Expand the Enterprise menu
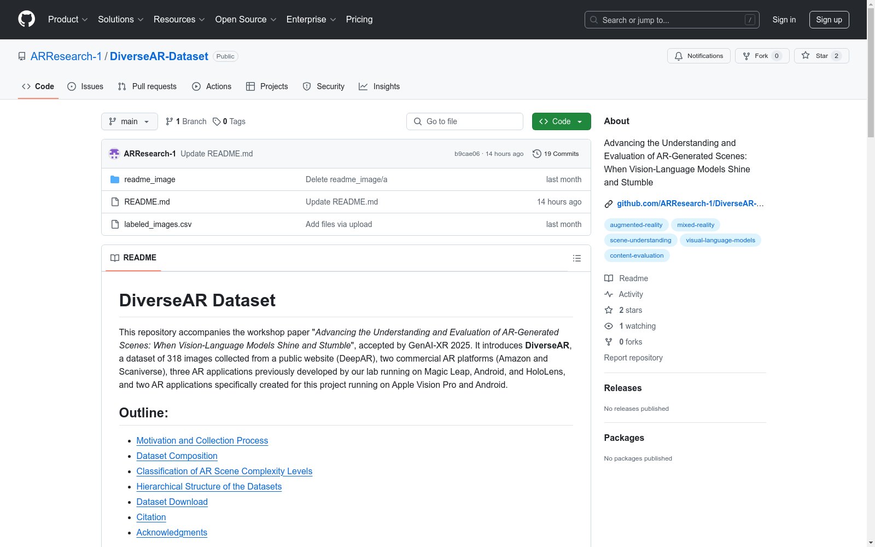The width and height of the screenshot is (875, 547). pos(311,20)
